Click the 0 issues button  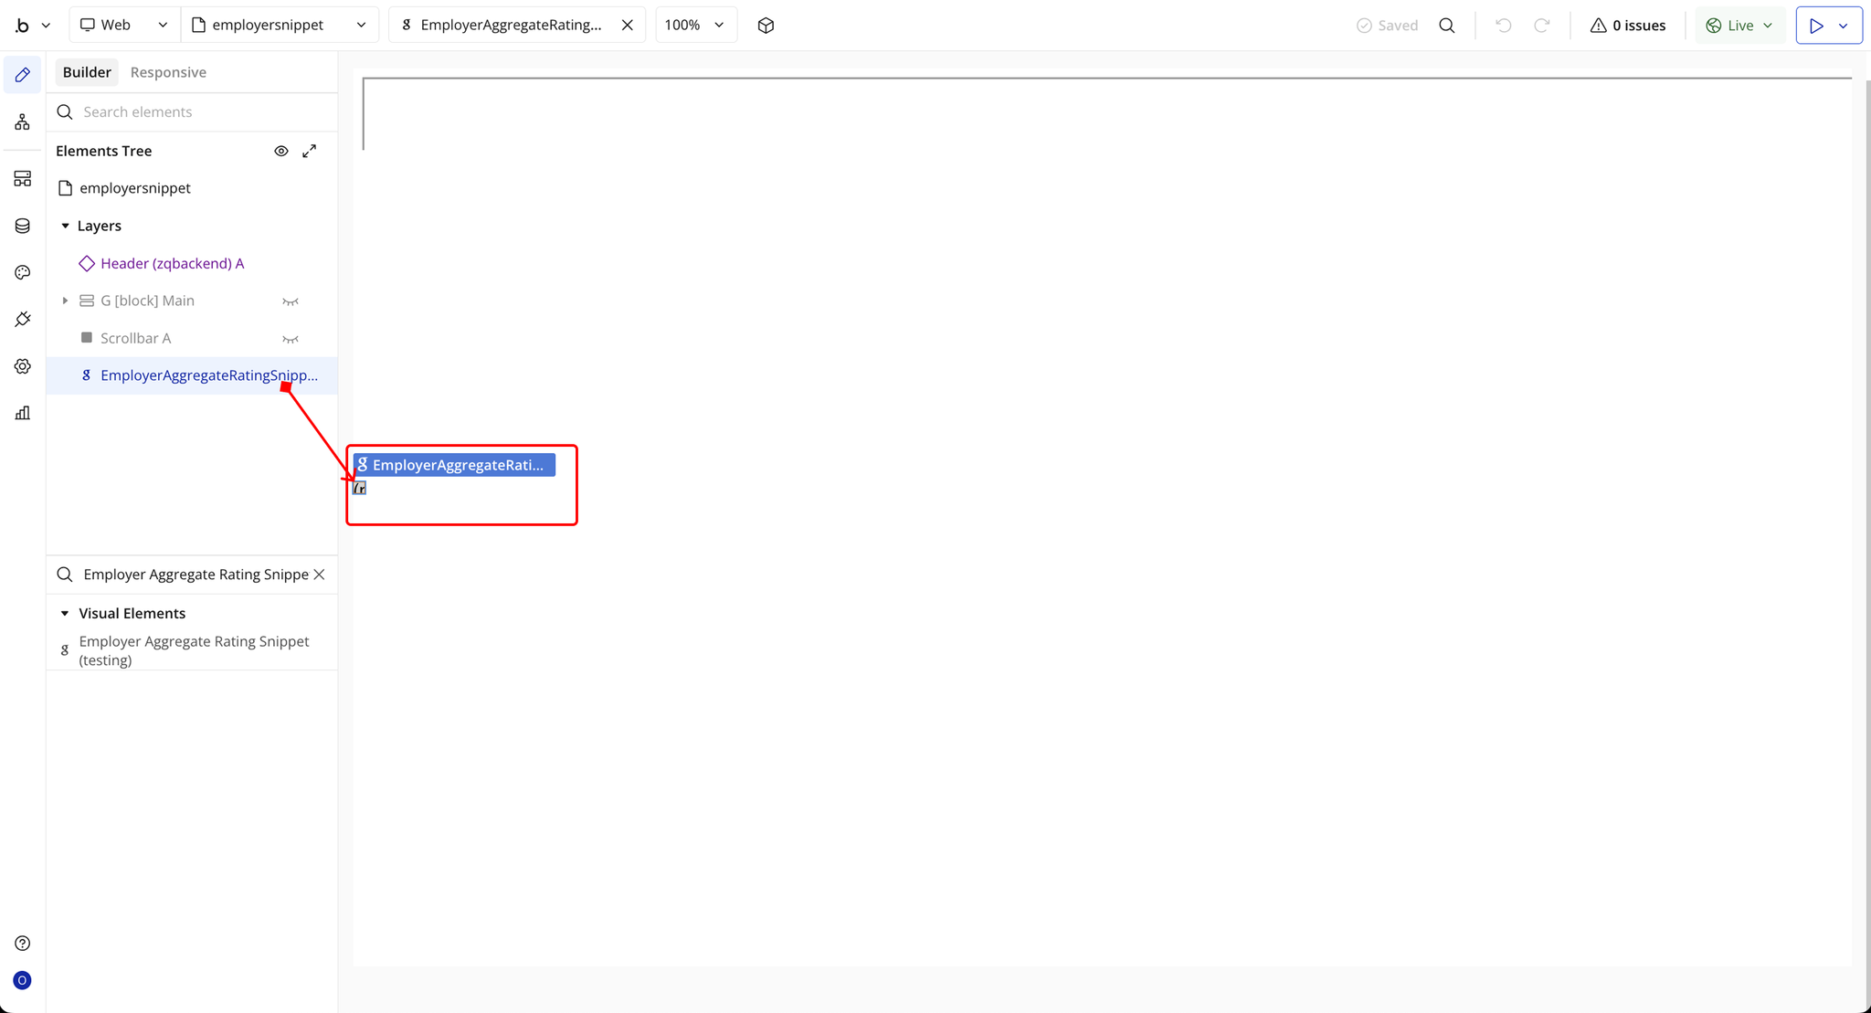coord(1627,26)
